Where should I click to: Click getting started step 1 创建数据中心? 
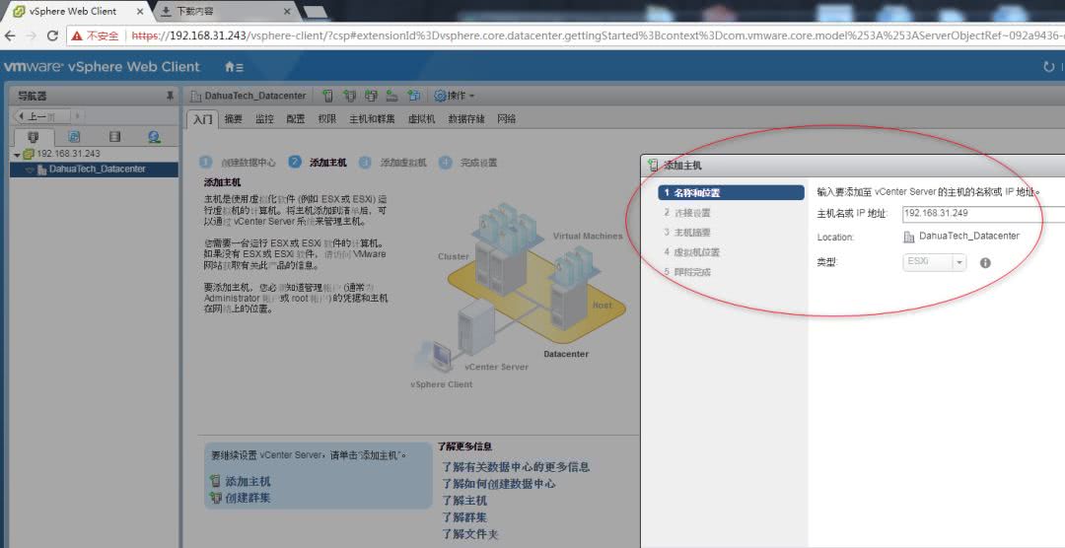click(x=238, y=163)
